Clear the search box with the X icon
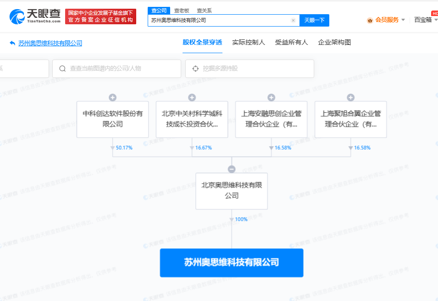Image resolution: width=438 pixels, height=301 pixels. 293,20
